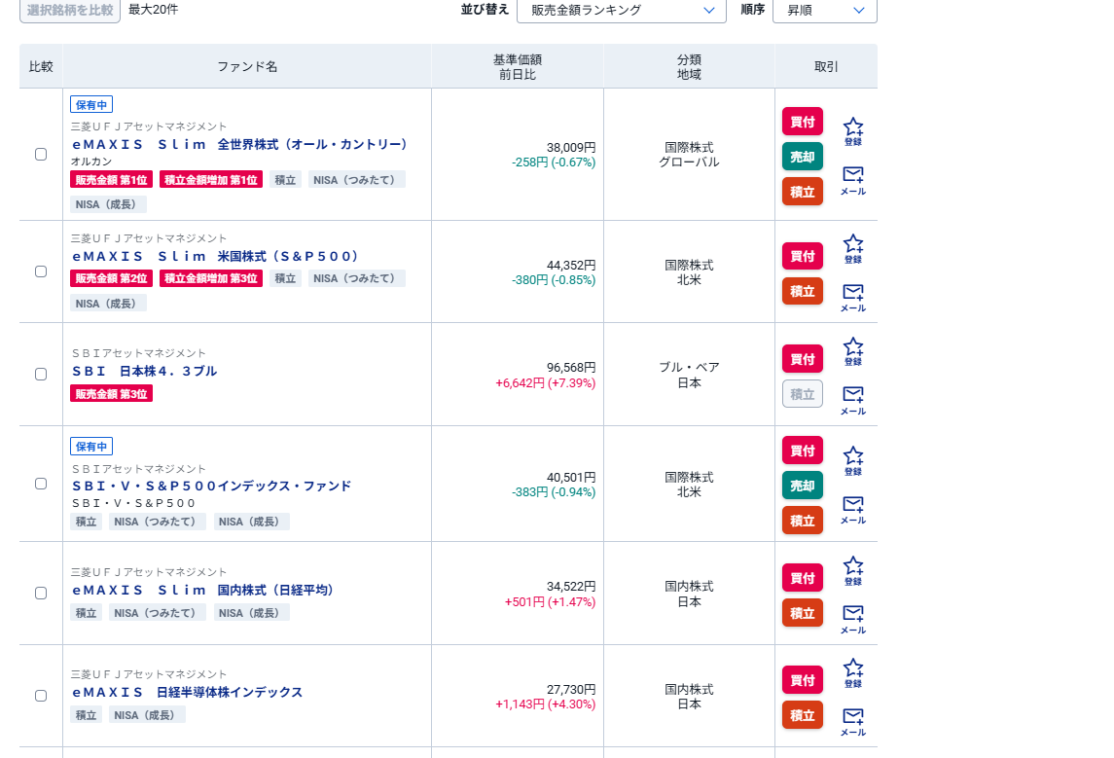Image resolution: width=1114 pixels, height=758 pixels.
Task: Click 販売金額 第3位 tag
Action: point(111,393)
